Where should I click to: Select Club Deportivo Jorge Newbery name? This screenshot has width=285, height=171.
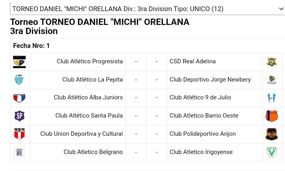coord(210,80)
